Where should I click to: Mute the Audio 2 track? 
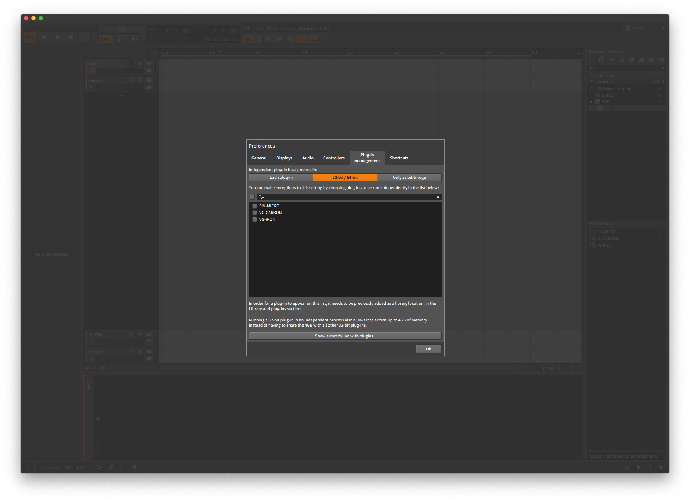click(x=149, y=80)
